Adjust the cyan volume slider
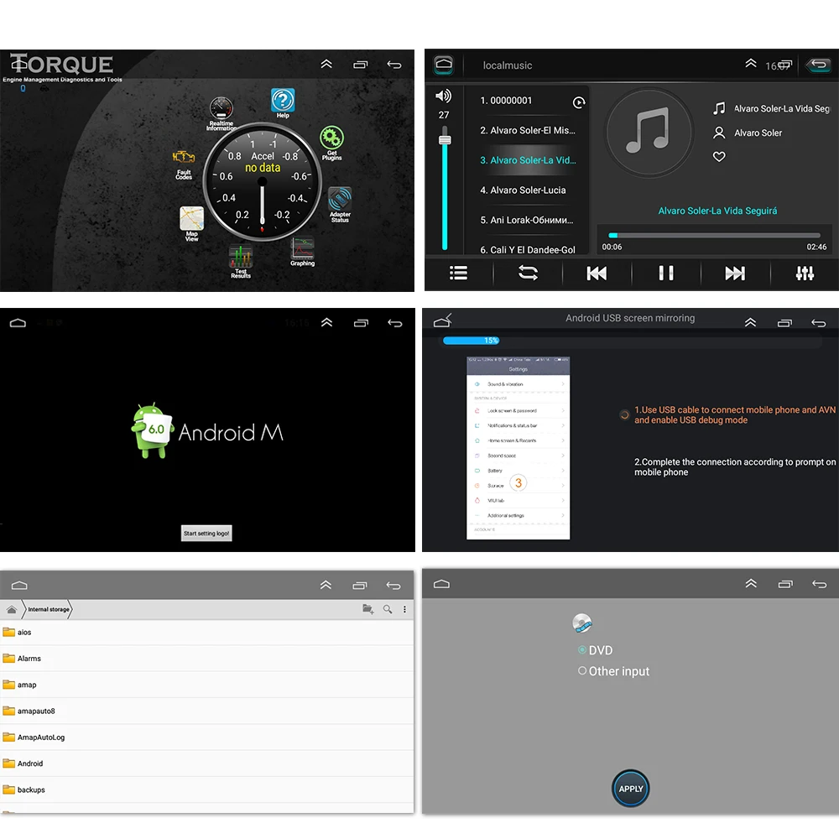 (445, 188)
